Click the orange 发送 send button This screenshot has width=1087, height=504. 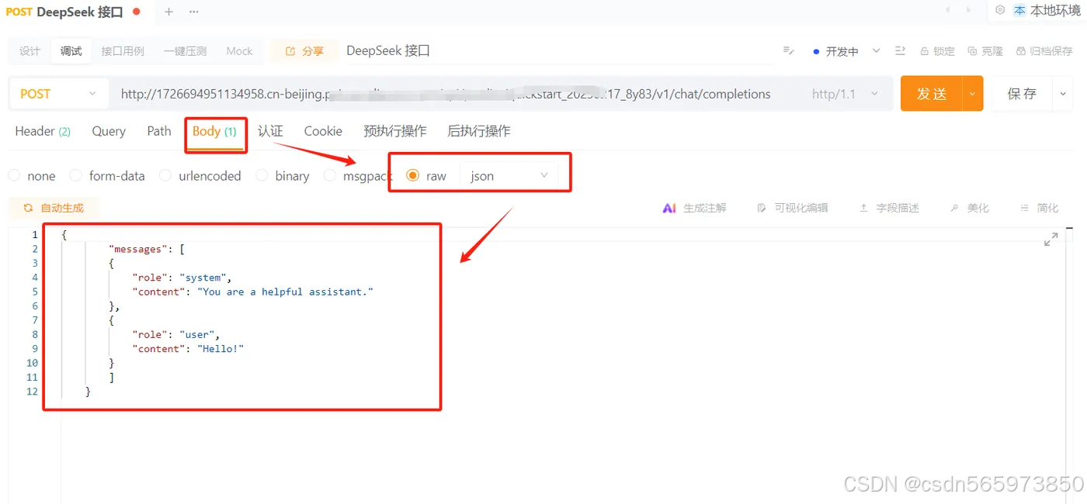point(932,94)
